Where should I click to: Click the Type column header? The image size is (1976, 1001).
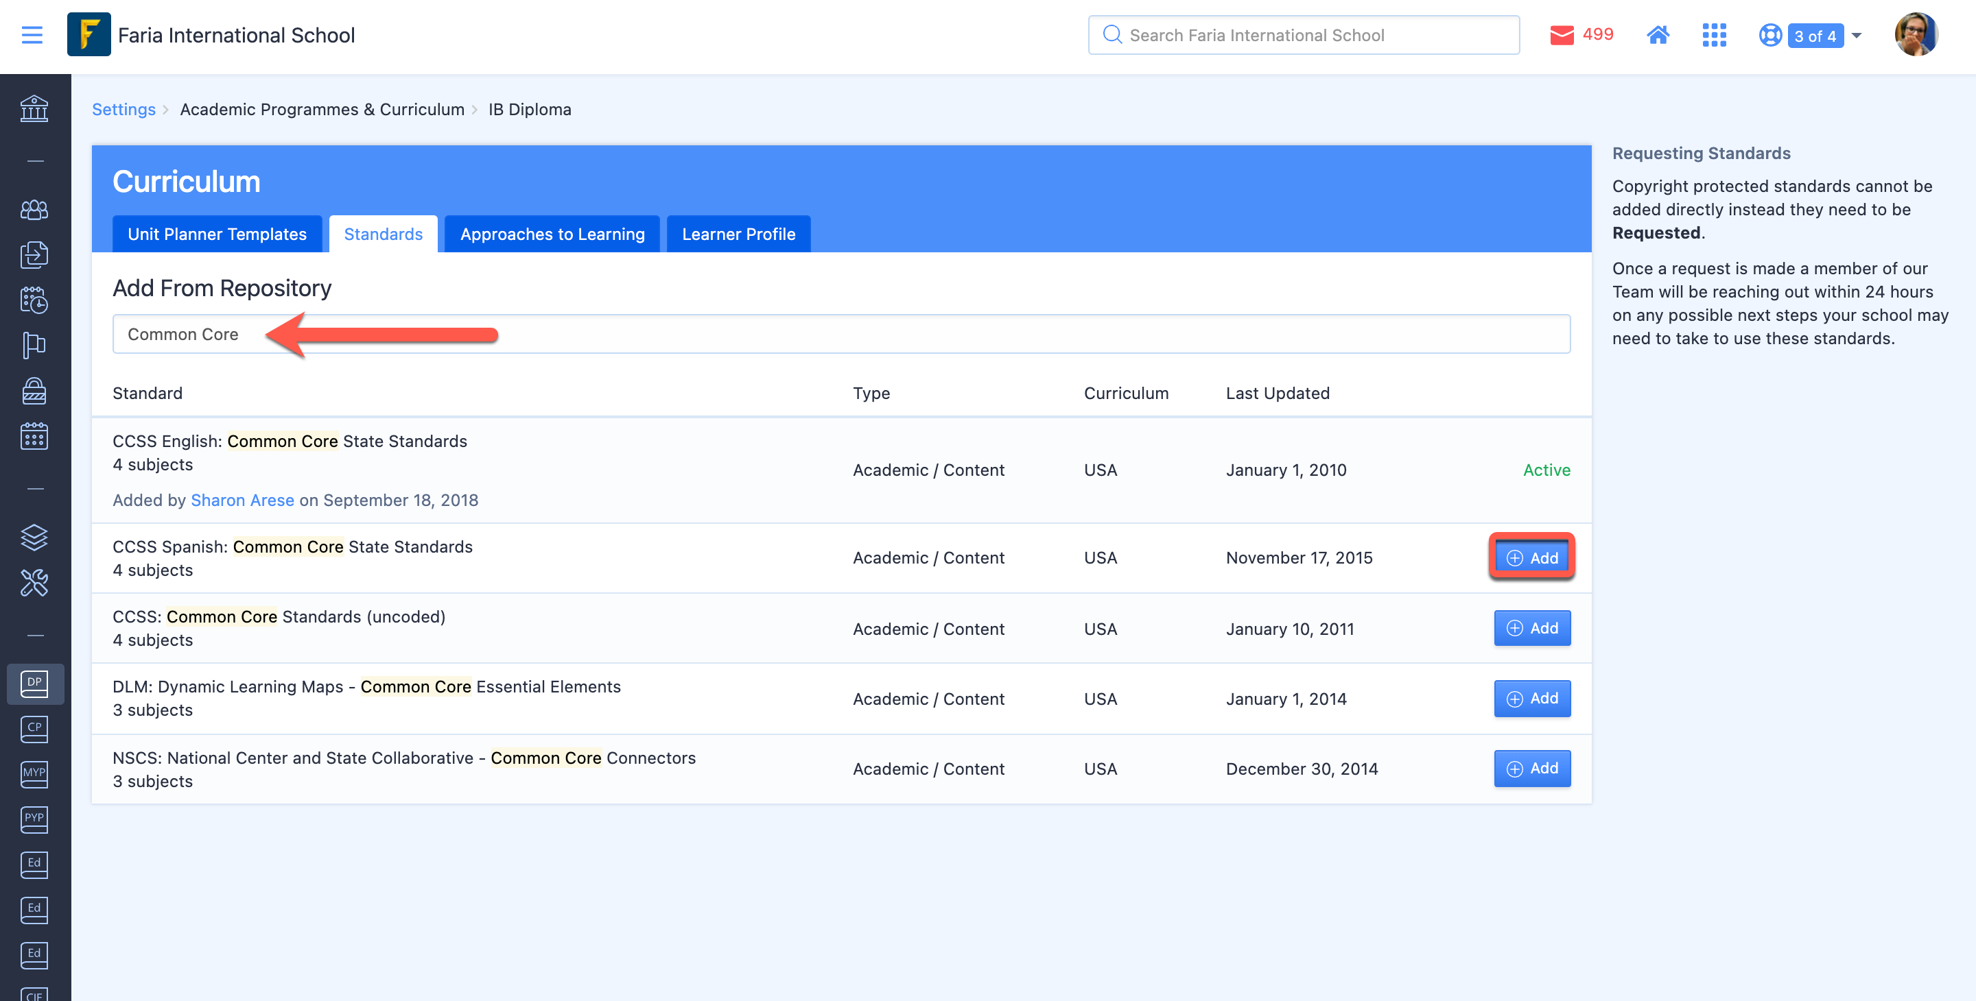tap(871, 393)
